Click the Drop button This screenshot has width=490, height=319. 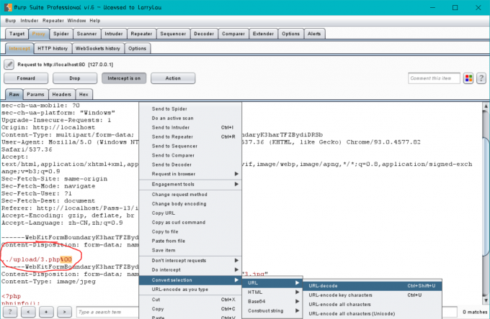click(x=75, y=78)
